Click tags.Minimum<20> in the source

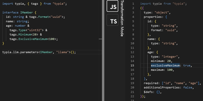[x=24, y=35]
